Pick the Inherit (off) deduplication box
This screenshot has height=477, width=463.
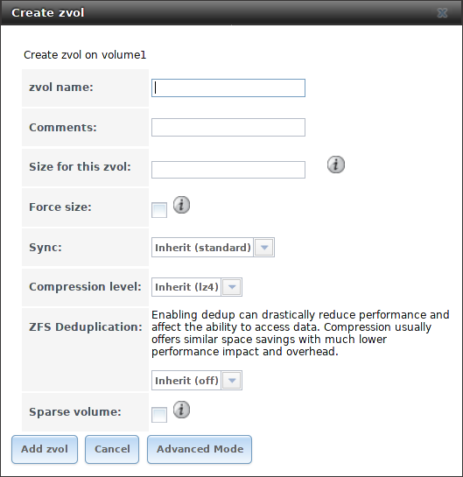186,380
